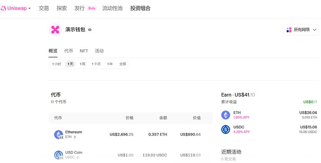
Task: Click the Ethereum token icon in table
Action: click(x=59, y=135)
